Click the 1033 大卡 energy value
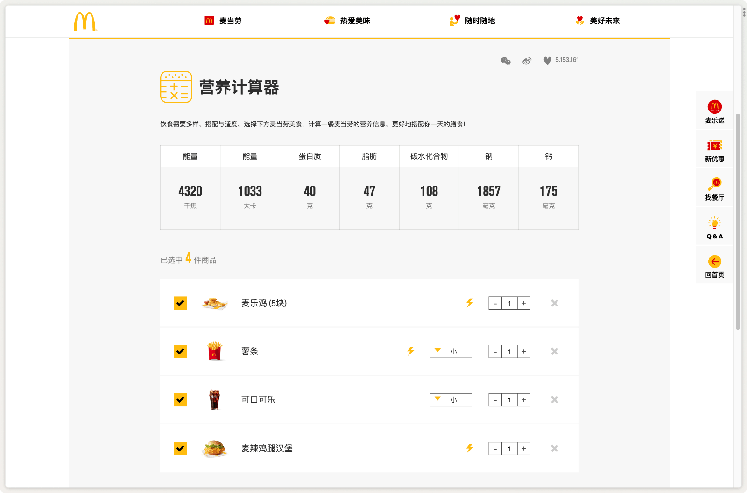The image size is (747, 493). point(250,197)
